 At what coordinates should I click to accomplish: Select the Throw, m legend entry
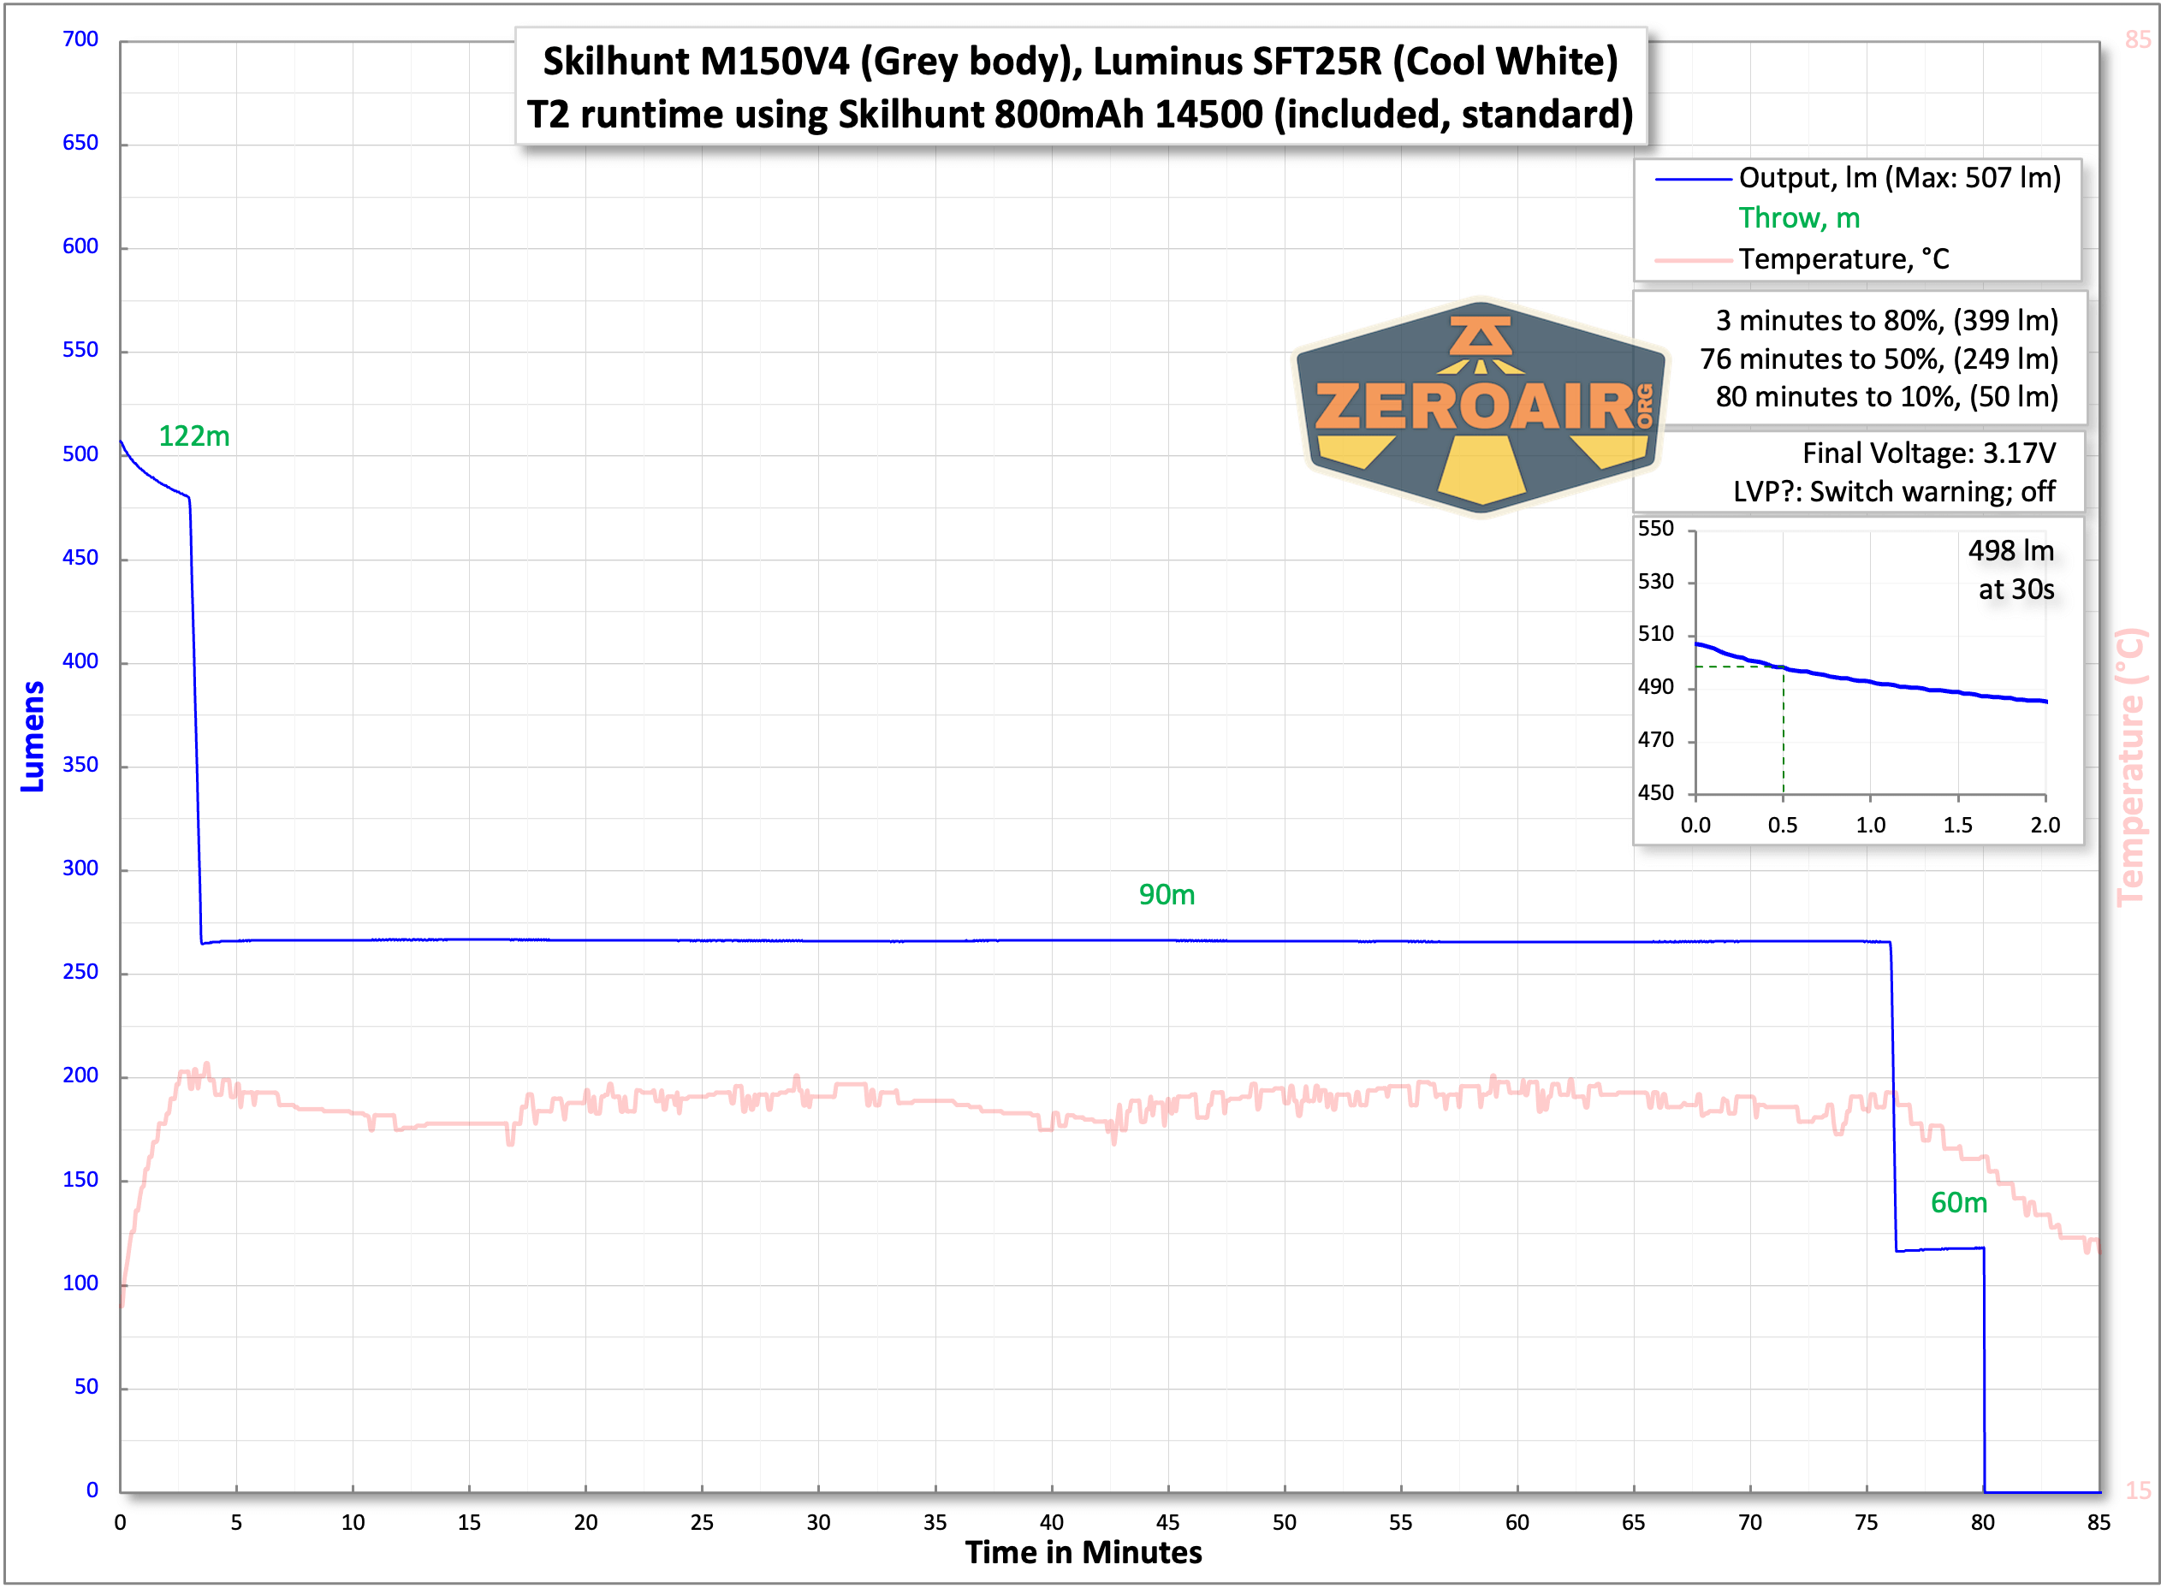click(x=1799, y=218)
